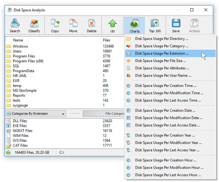Click the DLL Files icon
Viewport: 219px width, 182px height.
8,121
